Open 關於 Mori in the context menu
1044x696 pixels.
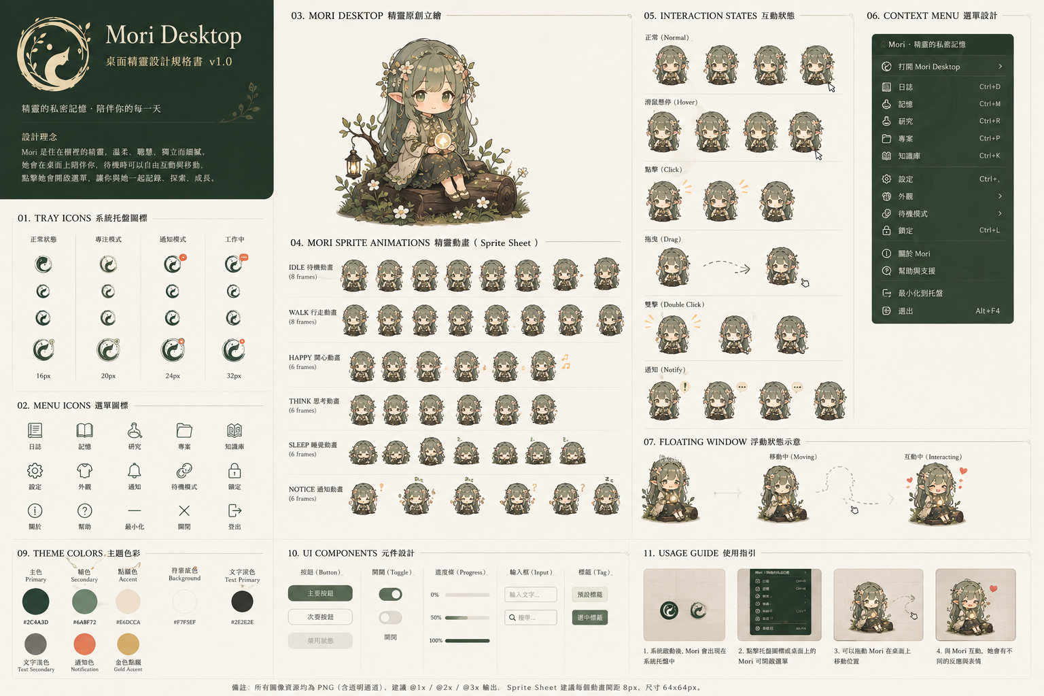942,254
